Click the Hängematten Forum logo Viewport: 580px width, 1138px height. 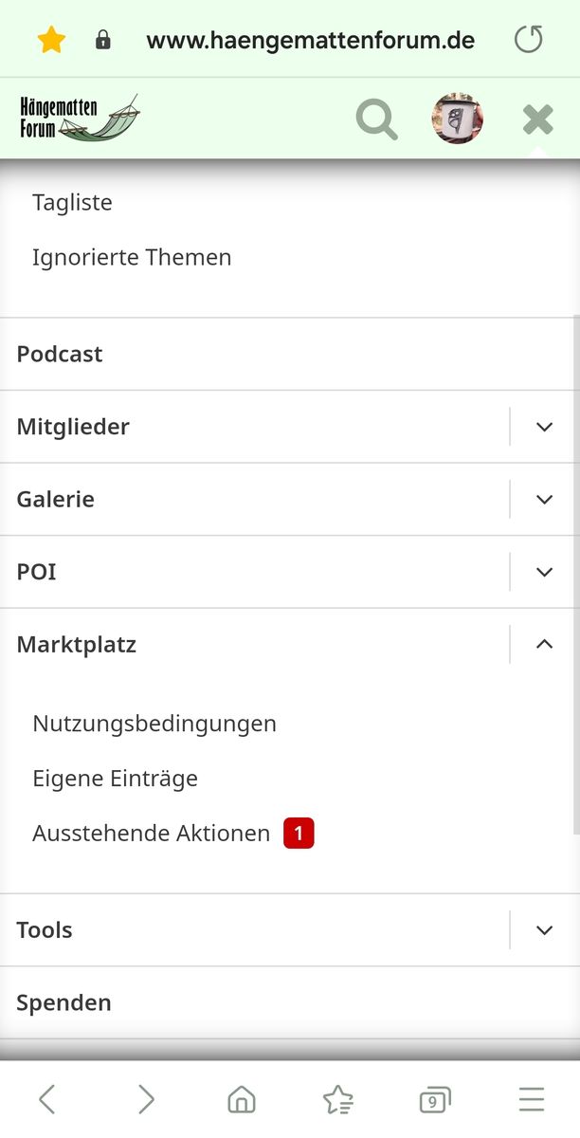[80, 119]
